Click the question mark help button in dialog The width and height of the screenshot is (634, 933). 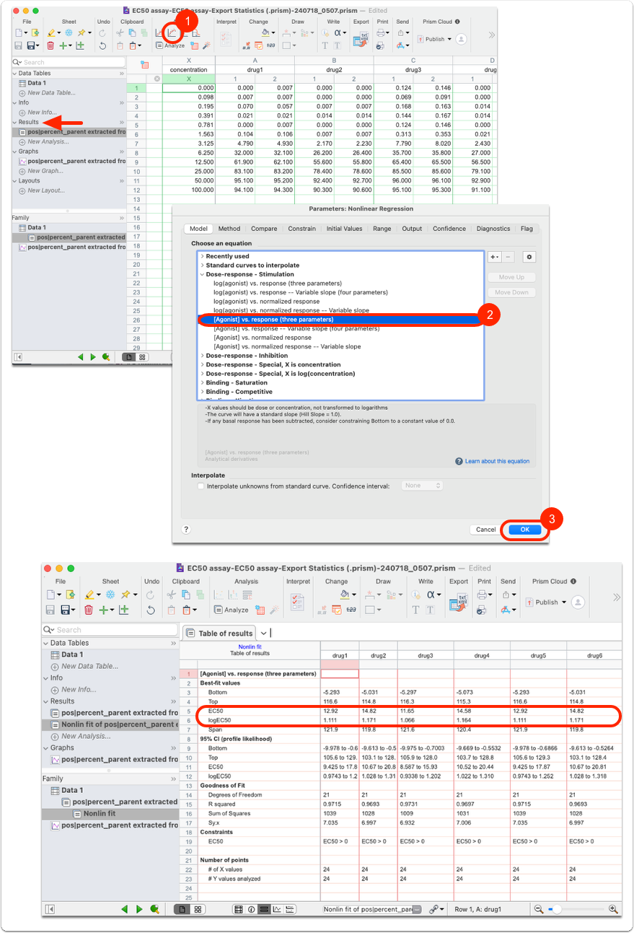tap(186, 530)
